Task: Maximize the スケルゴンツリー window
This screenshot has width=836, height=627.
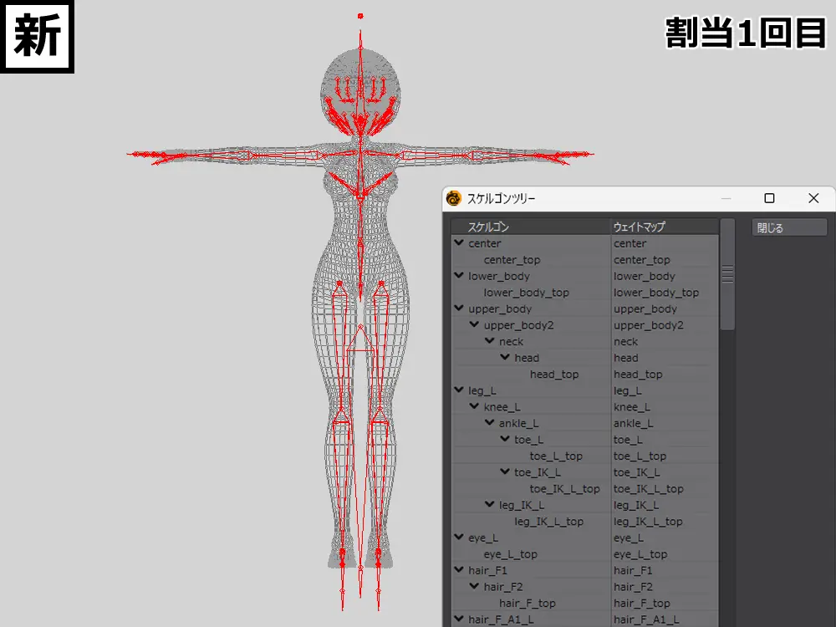Action: [x=769, y=198]
